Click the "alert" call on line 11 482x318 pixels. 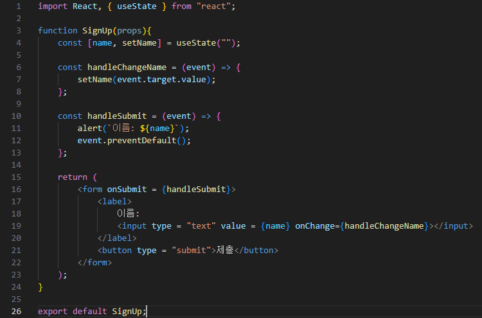(x=90, y=128)
